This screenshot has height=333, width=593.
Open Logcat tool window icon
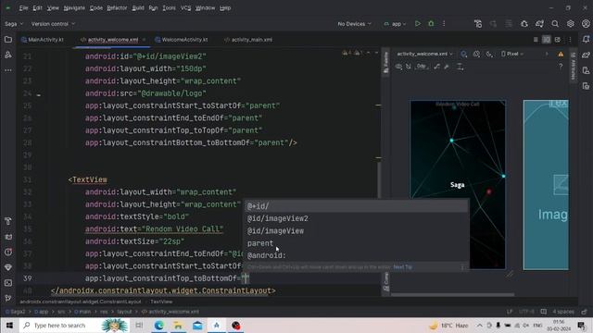pos(8,237)
